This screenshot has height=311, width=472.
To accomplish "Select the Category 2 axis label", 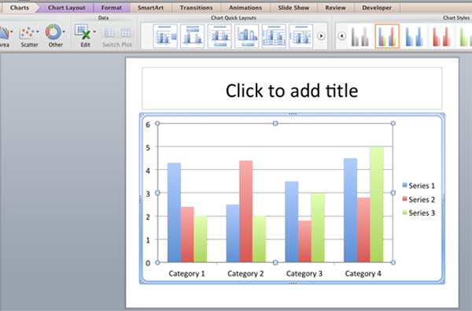I will pyautogui.click(x=245, y=273).
